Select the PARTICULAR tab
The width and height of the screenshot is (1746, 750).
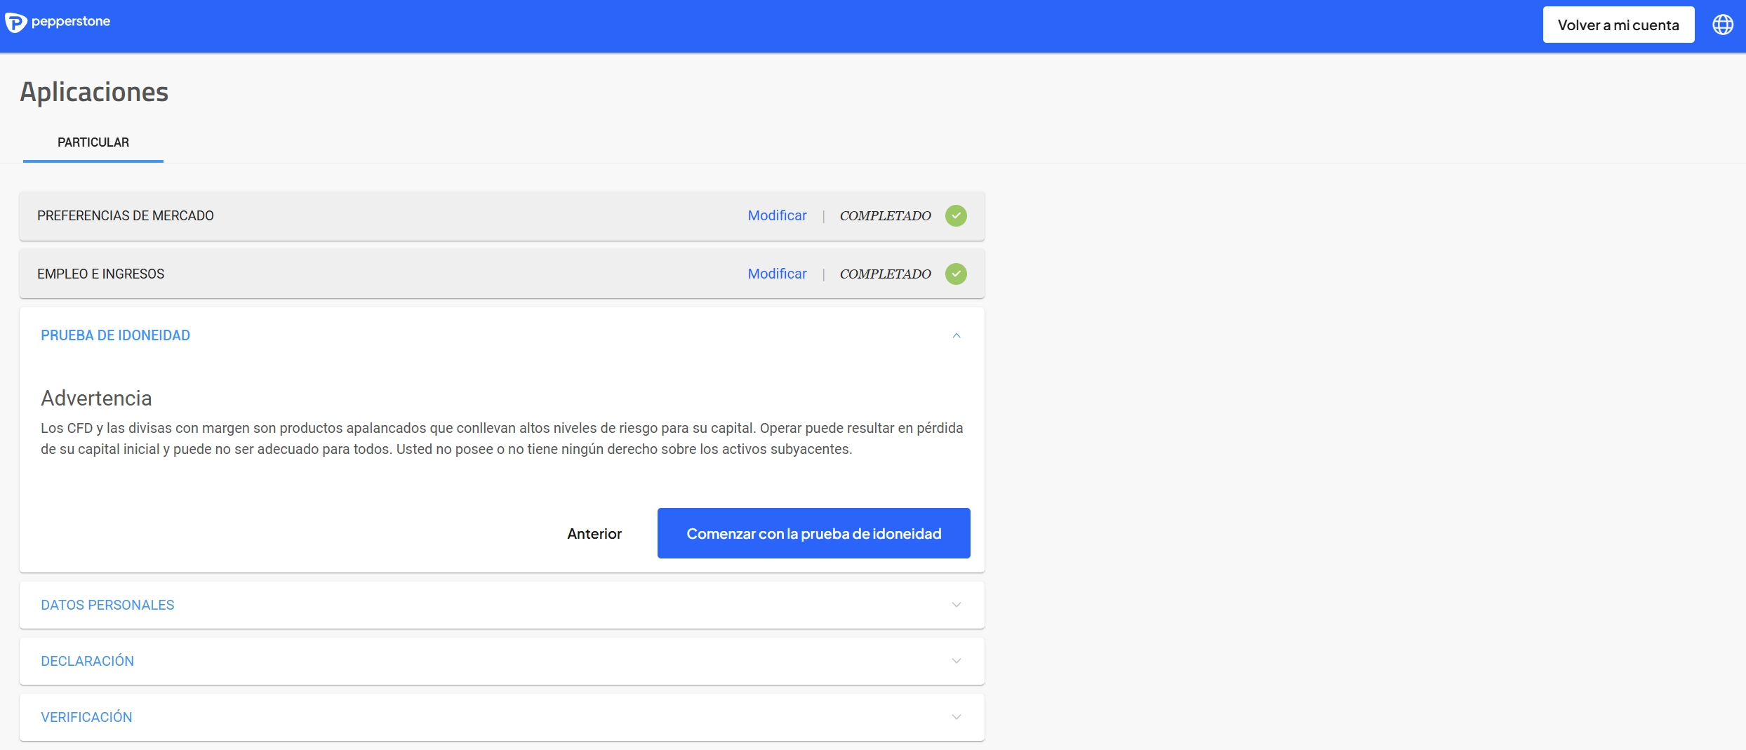coord(93,142)
